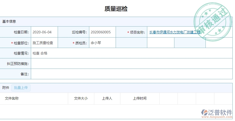Click the 备注 label

click(x=25, y=74)
